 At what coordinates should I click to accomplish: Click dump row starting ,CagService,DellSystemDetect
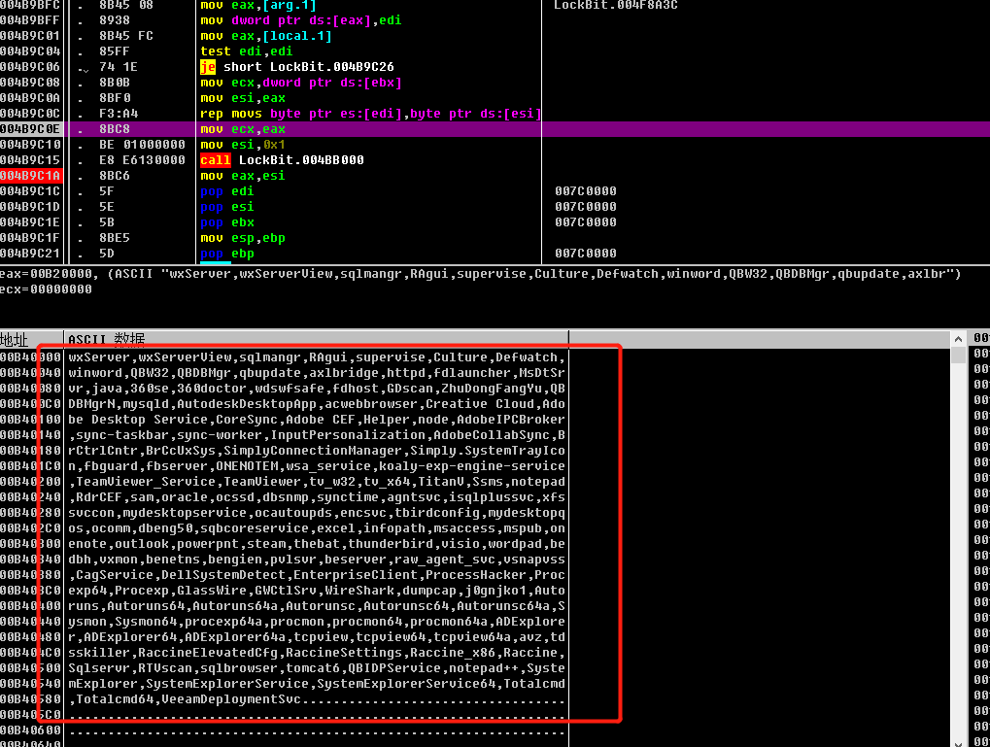click(317, 575)
